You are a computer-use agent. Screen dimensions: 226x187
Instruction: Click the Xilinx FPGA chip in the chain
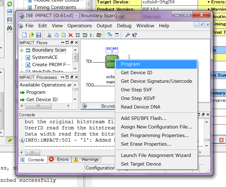click(112, 61)
